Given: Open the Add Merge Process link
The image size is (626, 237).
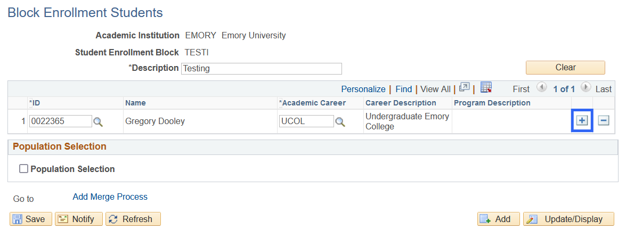Looking at the screenshot, I should point(110,197).
